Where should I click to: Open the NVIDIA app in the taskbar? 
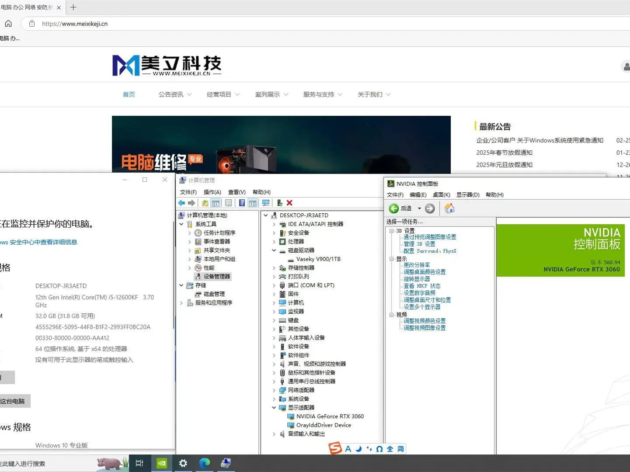coord(162,463)
